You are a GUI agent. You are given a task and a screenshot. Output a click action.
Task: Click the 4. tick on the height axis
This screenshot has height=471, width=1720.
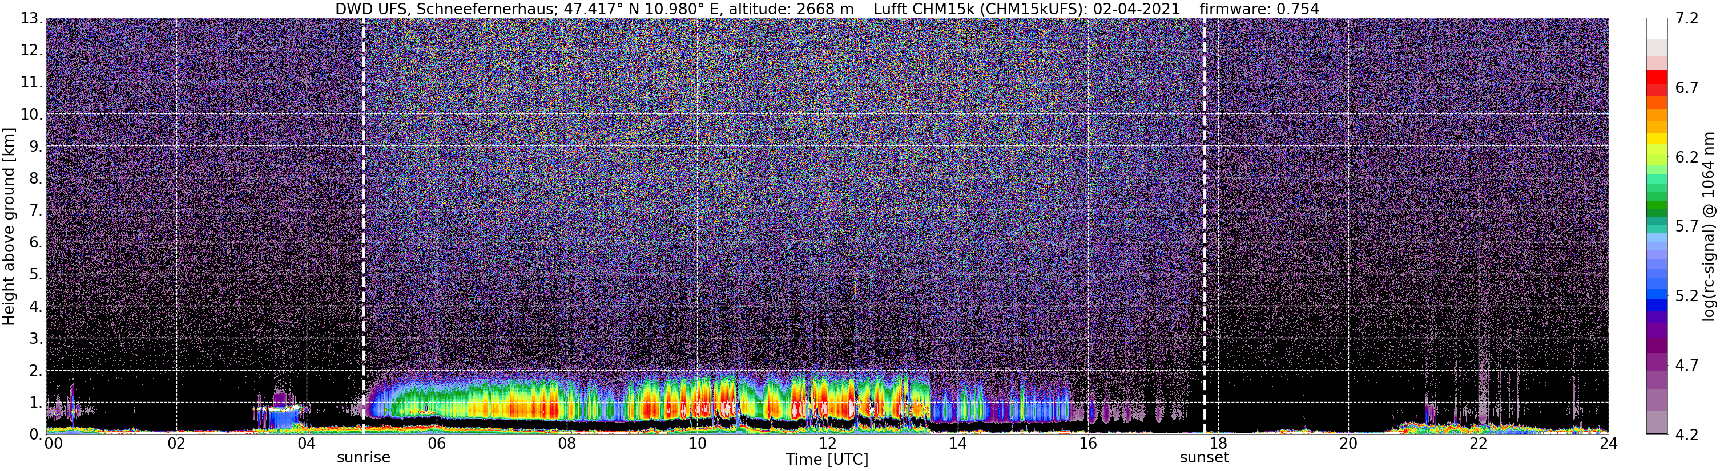pos(35,307)
